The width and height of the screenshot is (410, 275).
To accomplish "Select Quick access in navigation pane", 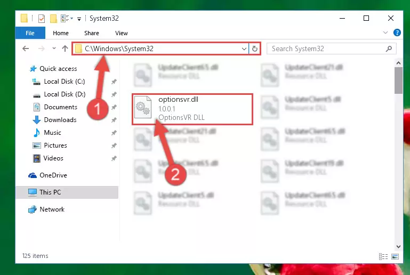I will pyautogui.click(x=58, y=69).
